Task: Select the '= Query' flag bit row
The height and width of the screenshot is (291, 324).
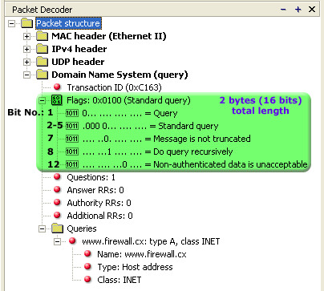Action: (130, 113)
